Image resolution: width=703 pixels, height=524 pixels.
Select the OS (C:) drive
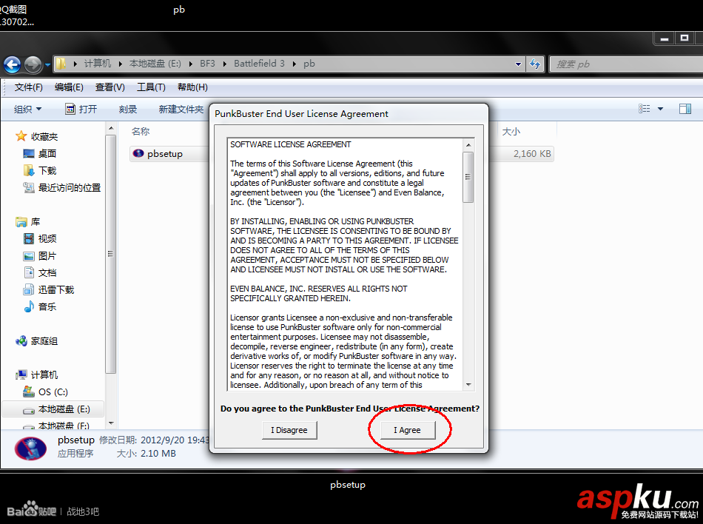(53, 392)
